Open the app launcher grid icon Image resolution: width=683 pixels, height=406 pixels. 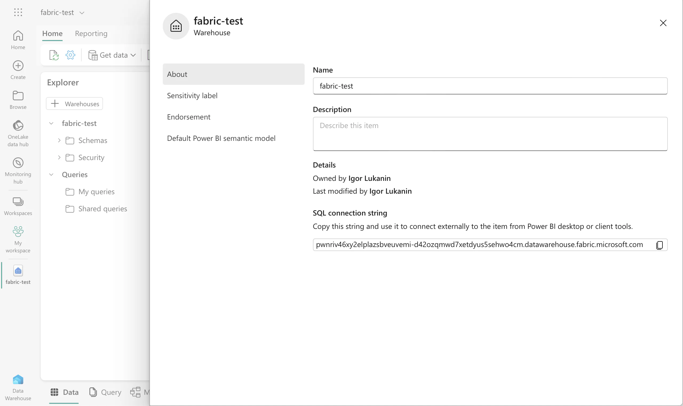18,12
